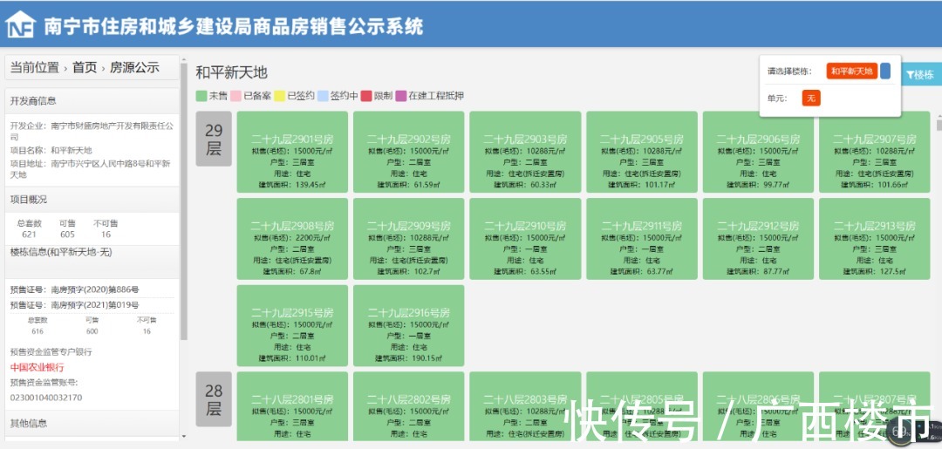Open room card 二十九层2901号房

click(x=292, y=152)
